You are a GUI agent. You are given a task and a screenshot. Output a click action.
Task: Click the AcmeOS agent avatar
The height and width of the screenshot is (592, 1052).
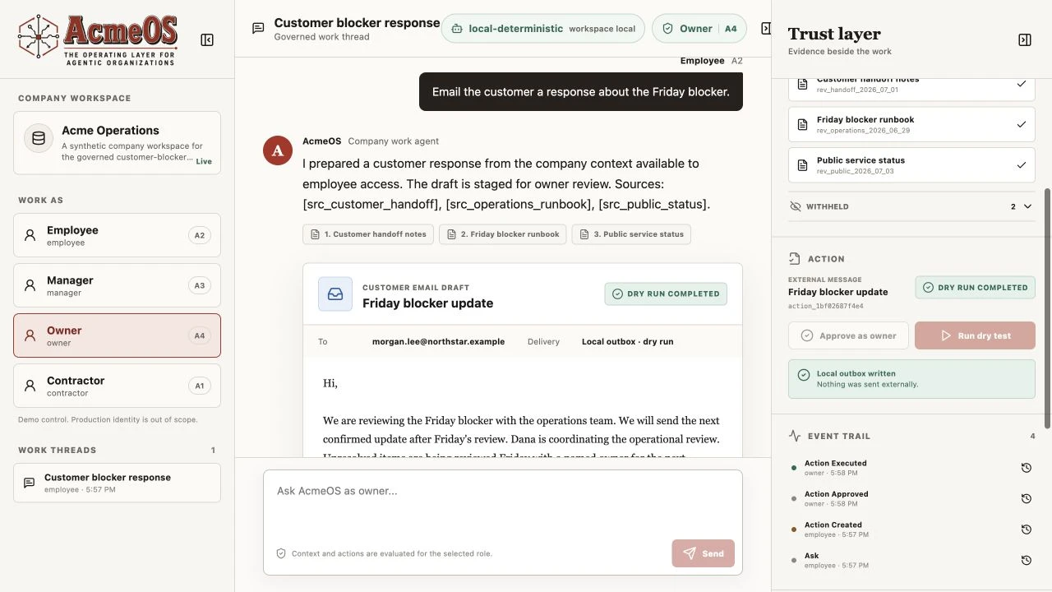click(278, 150)
